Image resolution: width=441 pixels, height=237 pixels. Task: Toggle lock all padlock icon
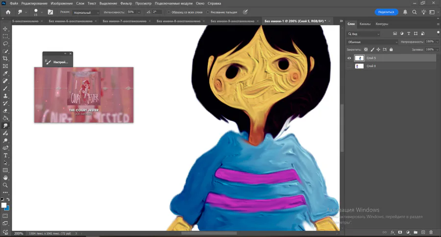click(391, 50)
